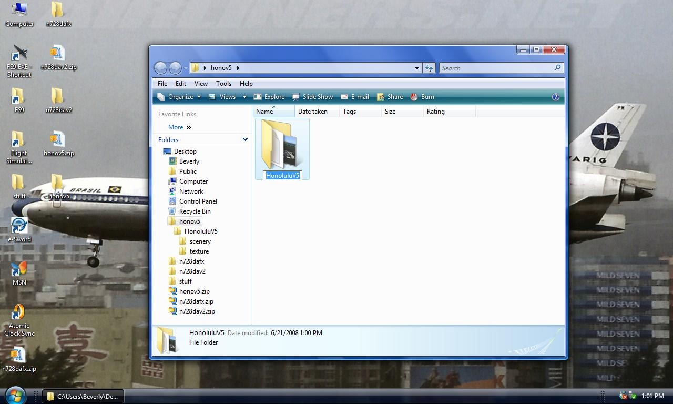The width and height of the screenshot is (673, 404).
Task: Click the More favorite links link
Action: 176,127
